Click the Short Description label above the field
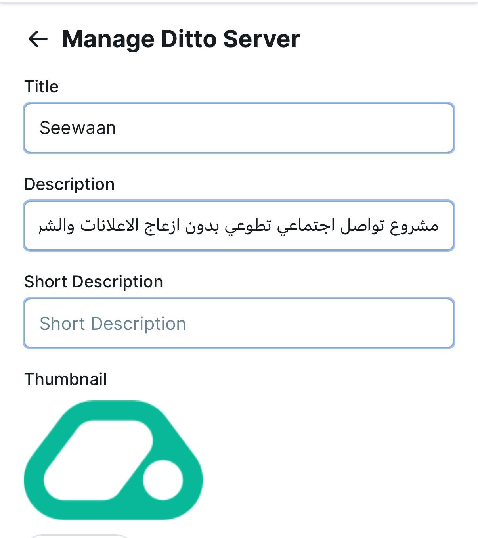Image resolution: width=478 pixels, height=538 pixels. coord(94,282)
